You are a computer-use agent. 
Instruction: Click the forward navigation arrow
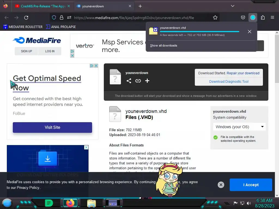(x=16, y=18)
